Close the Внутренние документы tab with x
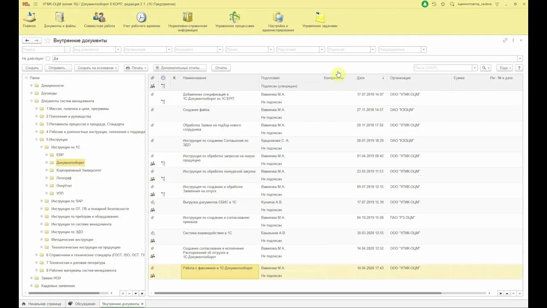547x308 pixels. pos(143,304)
